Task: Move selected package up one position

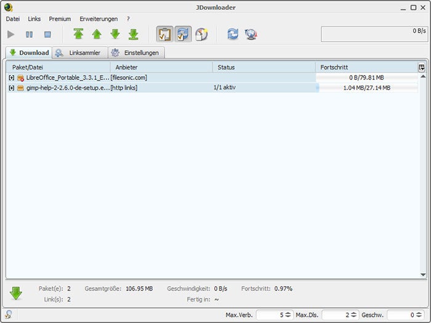Action: (97, 34)
